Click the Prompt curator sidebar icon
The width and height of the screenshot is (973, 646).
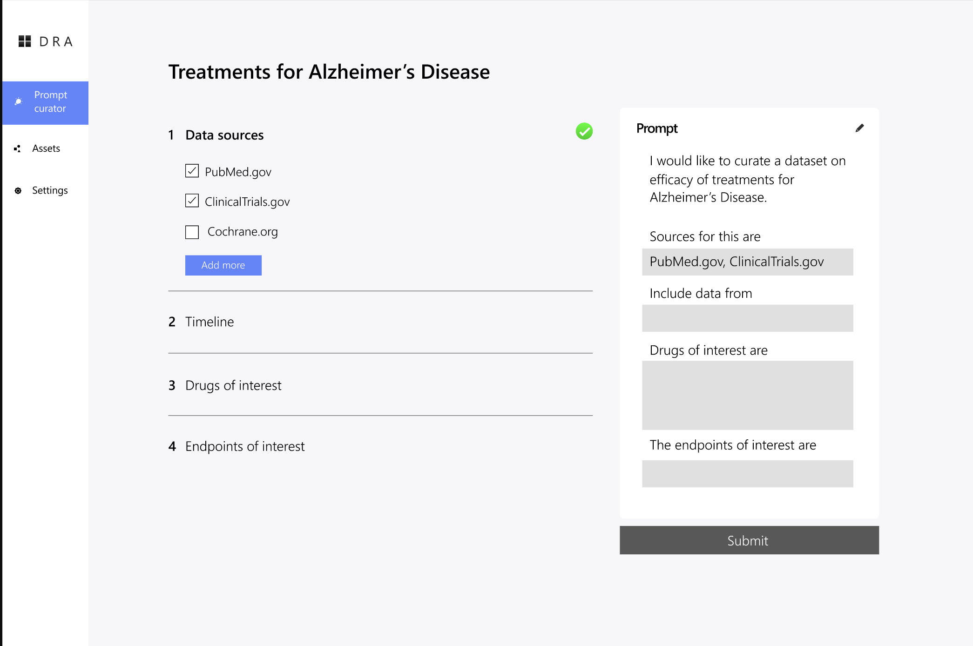point(19,101)
